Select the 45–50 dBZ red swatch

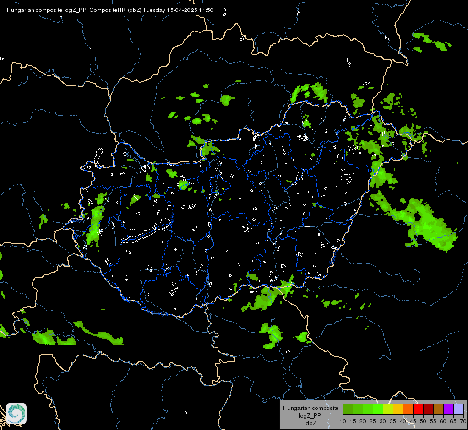click(x=418, y=409)
